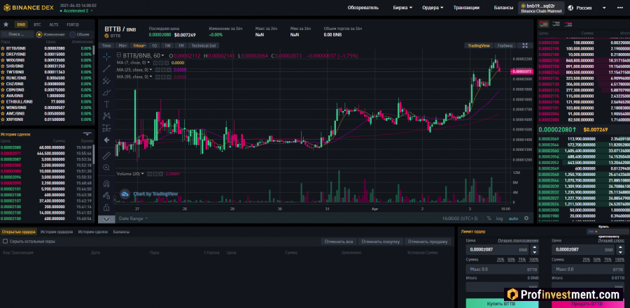Check Скрыть остальные пары checkbox
Viewport: 630px width, 308px height.
click(x=5, y=242)
